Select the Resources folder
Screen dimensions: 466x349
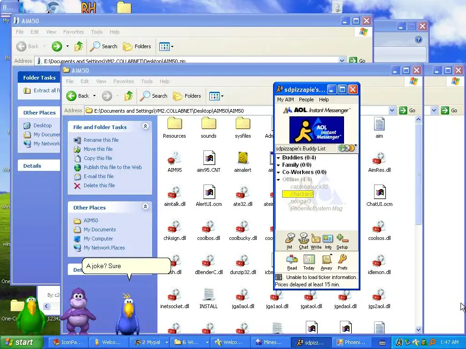coord(174,128)
